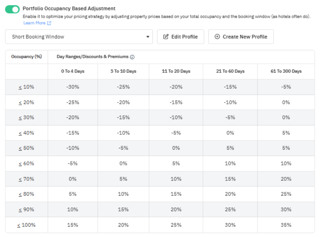Click the dropdown caret arrow for profiles
The image size is (320, 237).
pyautogui.click(x=148, y=37)
